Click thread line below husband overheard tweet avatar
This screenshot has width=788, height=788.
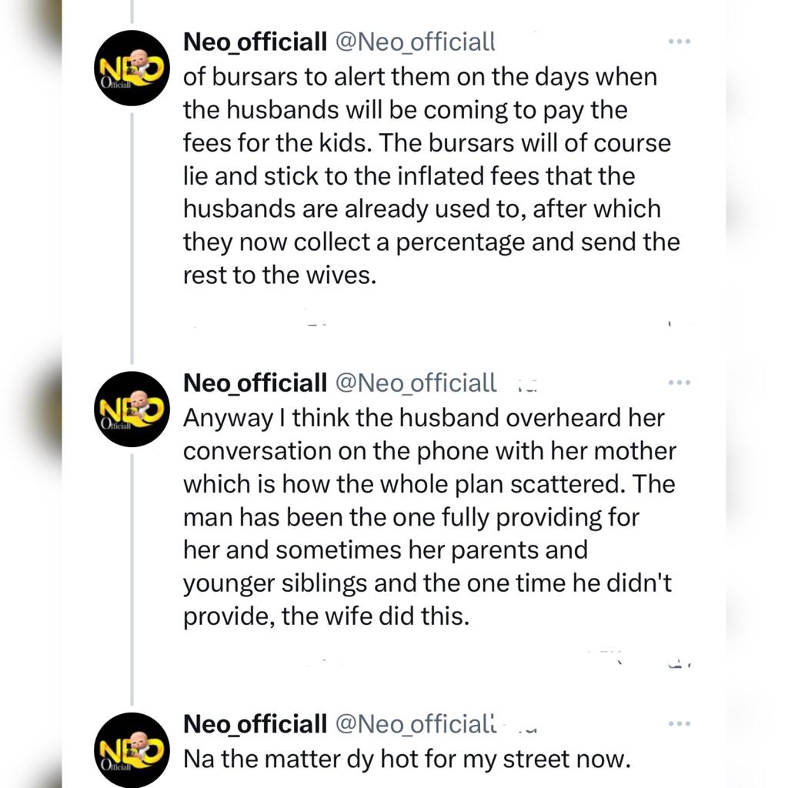pos(132,577)
